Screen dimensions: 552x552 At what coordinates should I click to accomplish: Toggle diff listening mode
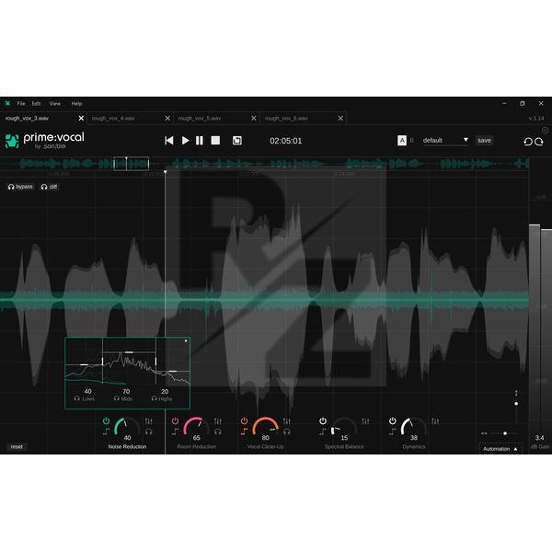coord(49,187)
